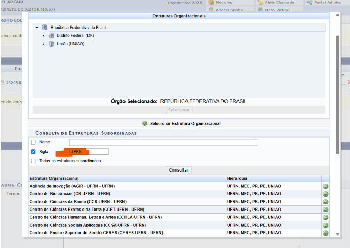Click the Alterar Senha link

point(227,10)
